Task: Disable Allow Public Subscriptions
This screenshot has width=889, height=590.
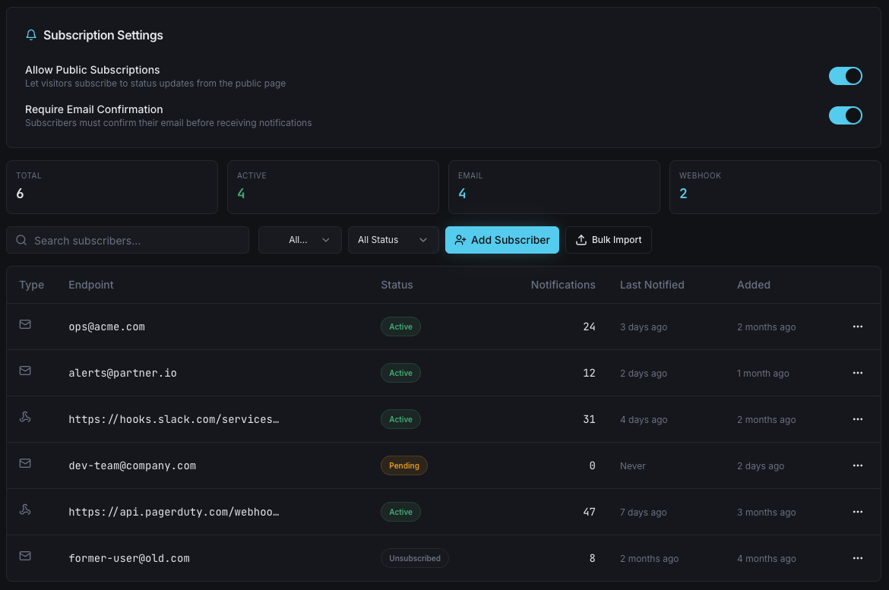Action: pyautogui.click(x=846, y=76)
